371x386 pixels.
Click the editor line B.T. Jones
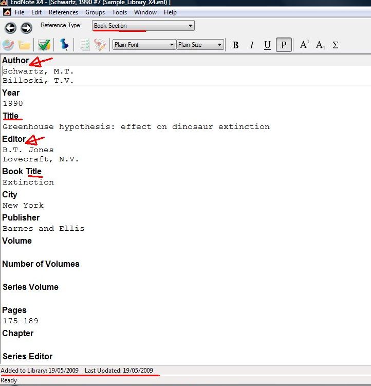pos(28,150)
